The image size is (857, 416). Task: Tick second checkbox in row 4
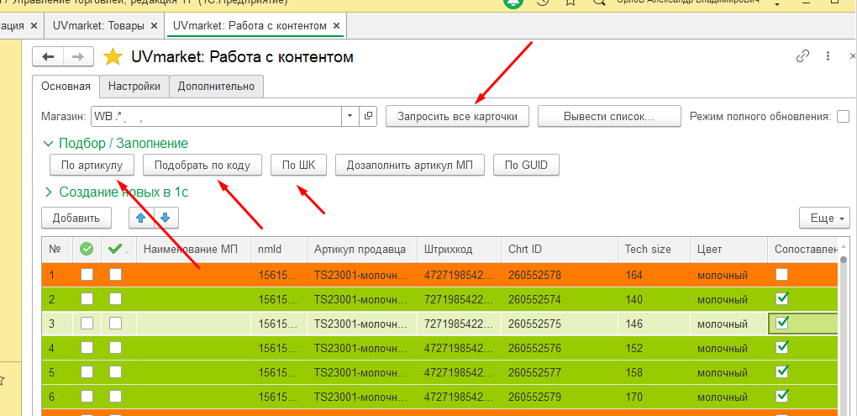tap(115, 348)
